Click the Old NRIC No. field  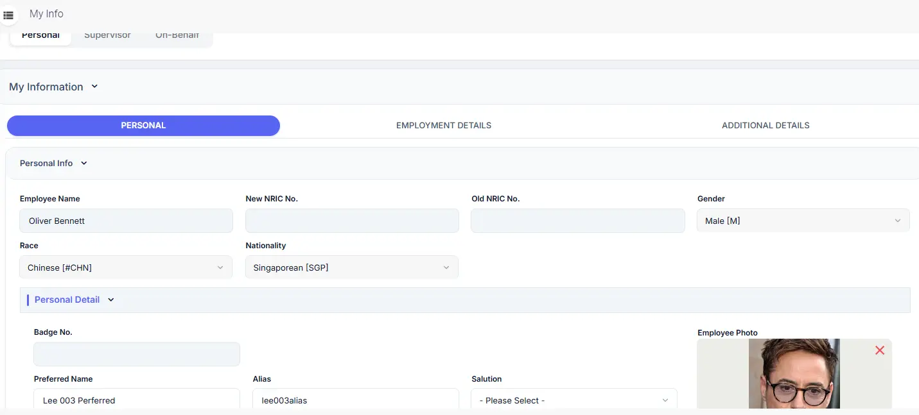(578, 221)
